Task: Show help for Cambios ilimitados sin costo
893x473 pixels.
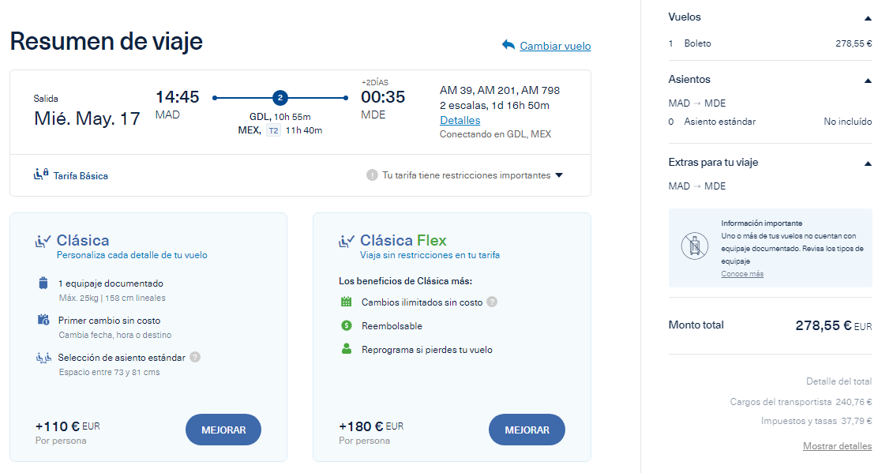Action: pyautogui.click(x=492, y=302)
